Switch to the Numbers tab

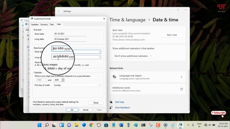point(35,24)
